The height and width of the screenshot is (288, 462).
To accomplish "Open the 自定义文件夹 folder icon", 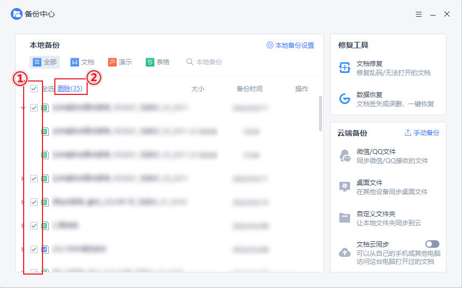I will pyautogui.click(x=345, y=218).
